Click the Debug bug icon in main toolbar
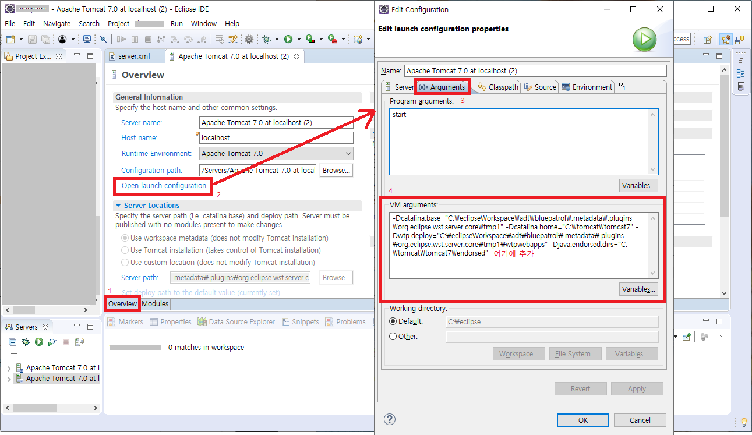The width and height of the screenshot is (752, 435). (x=266, y=39)
